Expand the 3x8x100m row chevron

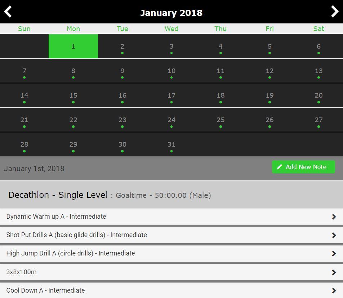334,272
